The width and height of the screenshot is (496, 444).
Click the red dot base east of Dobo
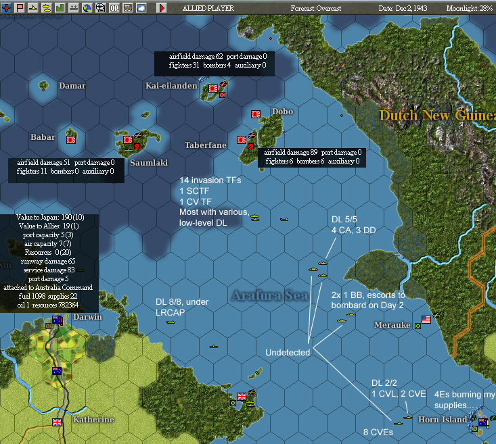tap(342, 116)
